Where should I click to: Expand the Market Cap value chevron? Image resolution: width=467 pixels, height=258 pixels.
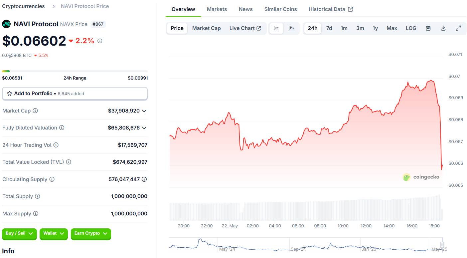pos(144,111)
